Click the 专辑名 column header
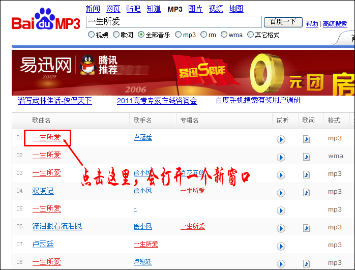 point(189,121)
